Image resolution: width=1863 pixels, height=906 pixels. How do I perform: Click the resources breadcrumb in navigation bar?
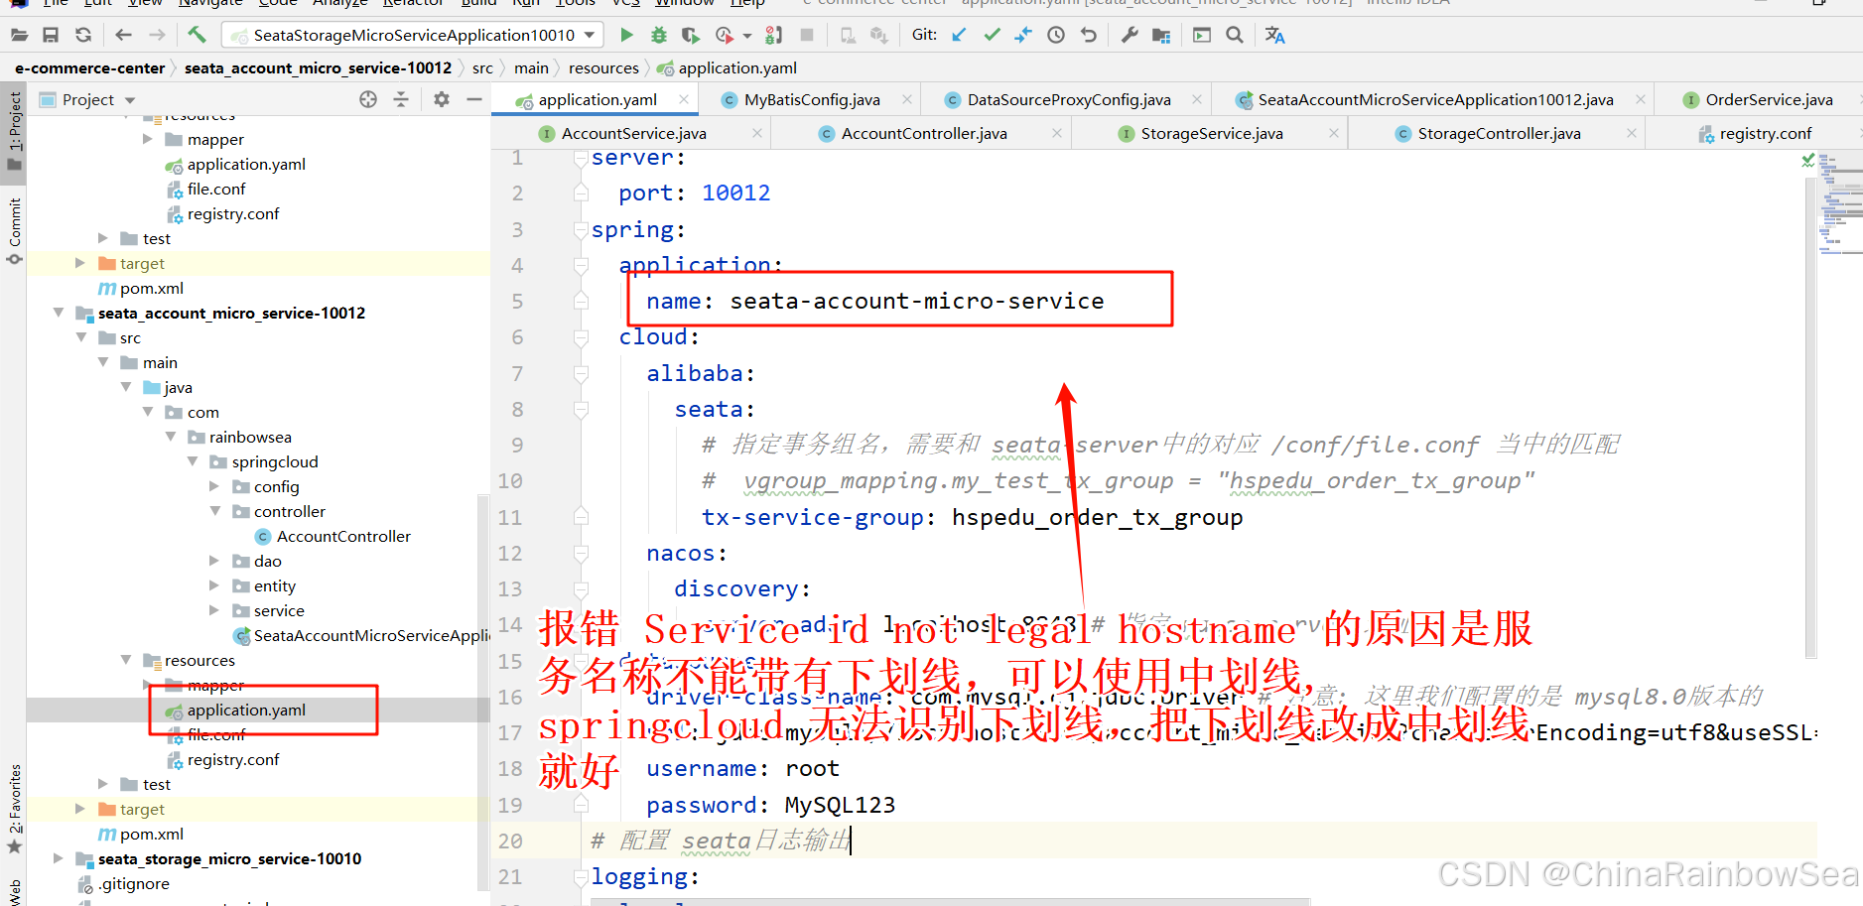coord(603,67)
